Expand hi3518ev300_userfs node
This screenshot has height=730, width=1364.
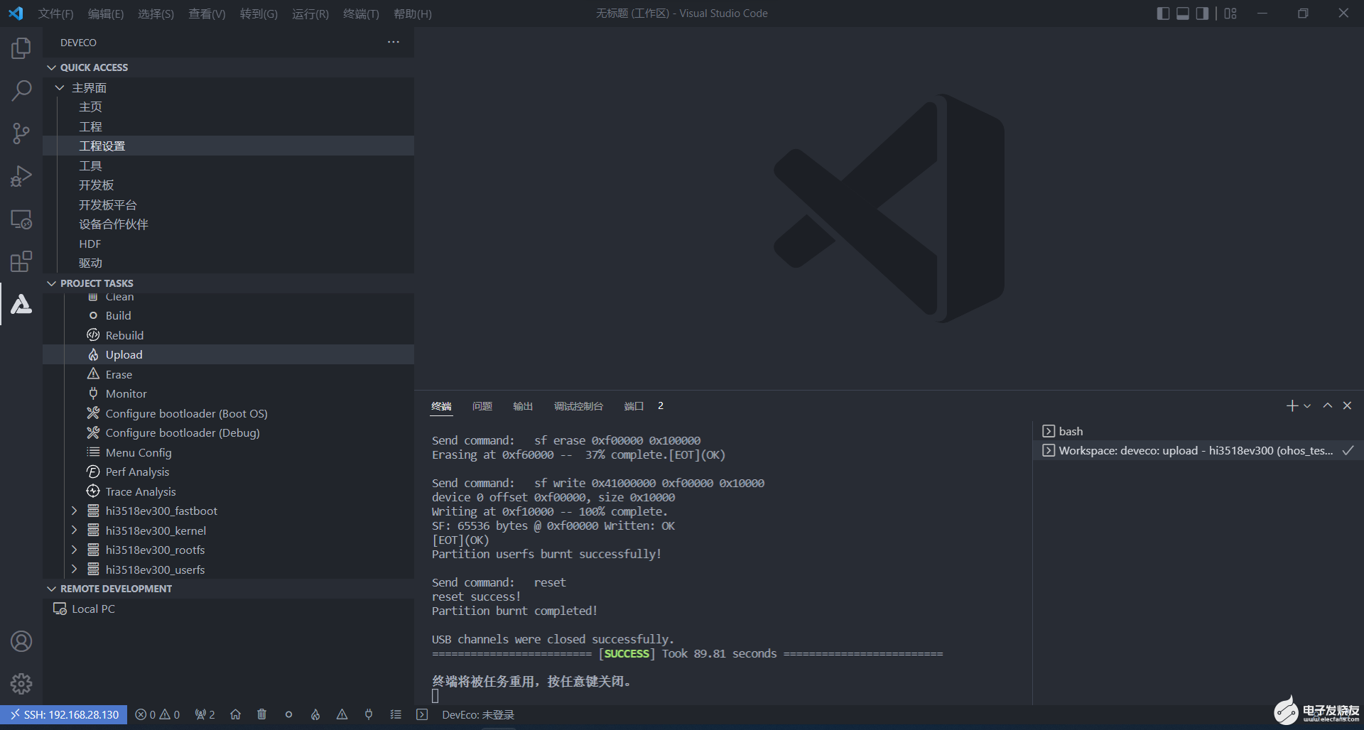[x=74, y=570]
